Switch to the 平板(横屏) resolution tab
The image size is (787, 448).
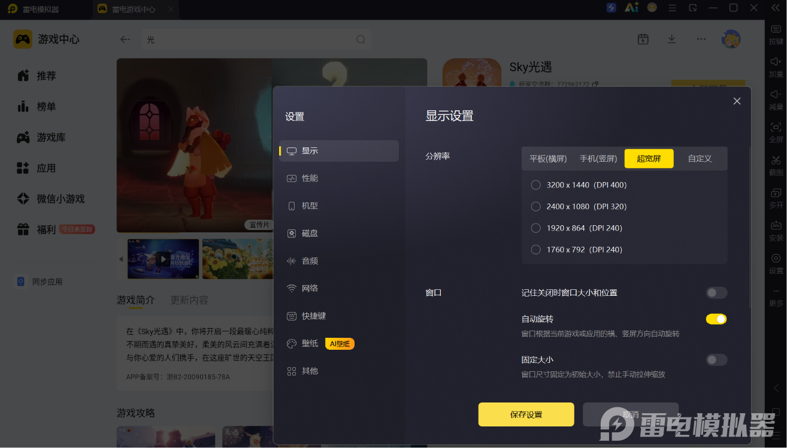(x=548, y=159)
